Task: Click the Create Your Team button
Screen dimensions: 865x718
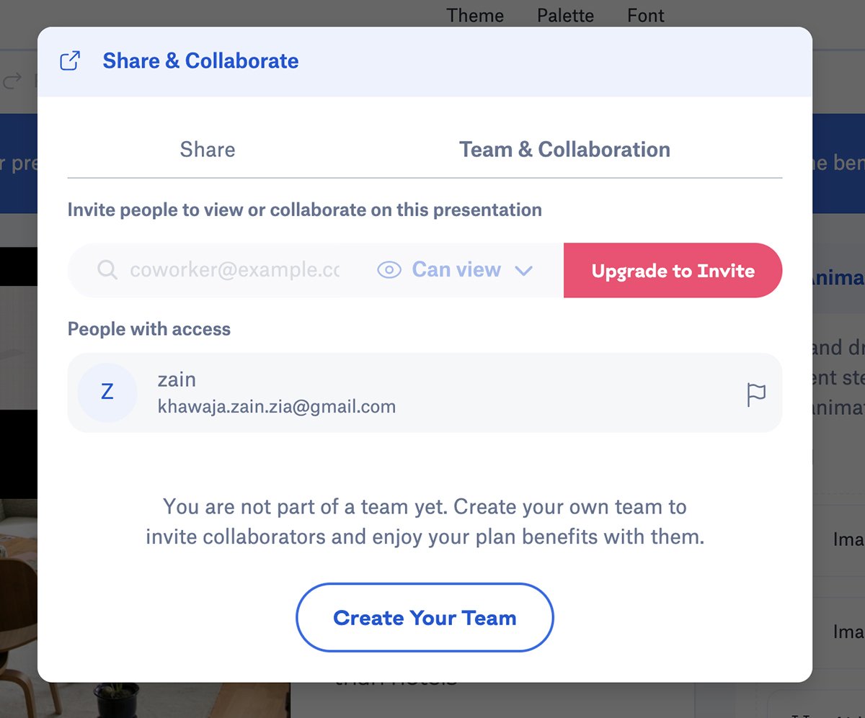Action: [x=425, y=617]
